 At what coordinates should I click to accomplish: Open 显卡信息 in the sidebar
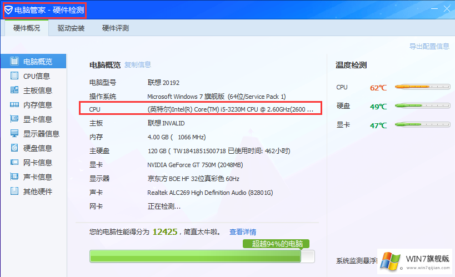tap(33, 119)
